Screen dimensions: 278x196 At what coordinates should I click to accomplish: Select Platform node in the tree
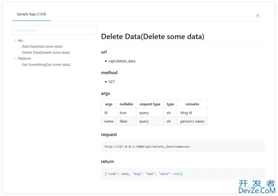(x=24, y=59)
